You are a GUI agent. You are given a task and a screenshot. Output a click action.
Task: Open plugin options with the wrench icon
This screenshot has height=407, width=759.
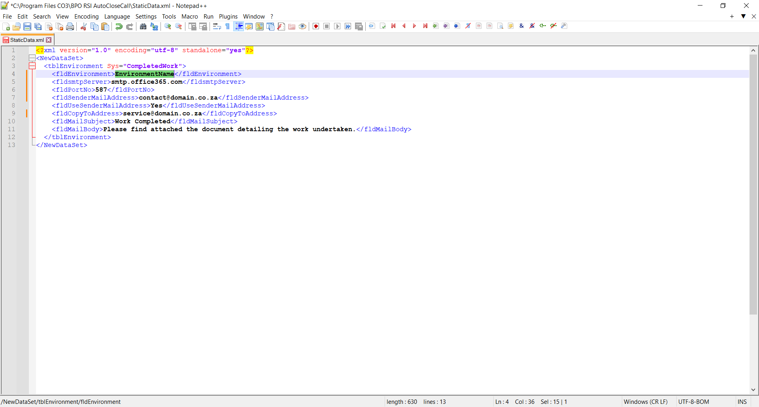(x=564, y=26)
